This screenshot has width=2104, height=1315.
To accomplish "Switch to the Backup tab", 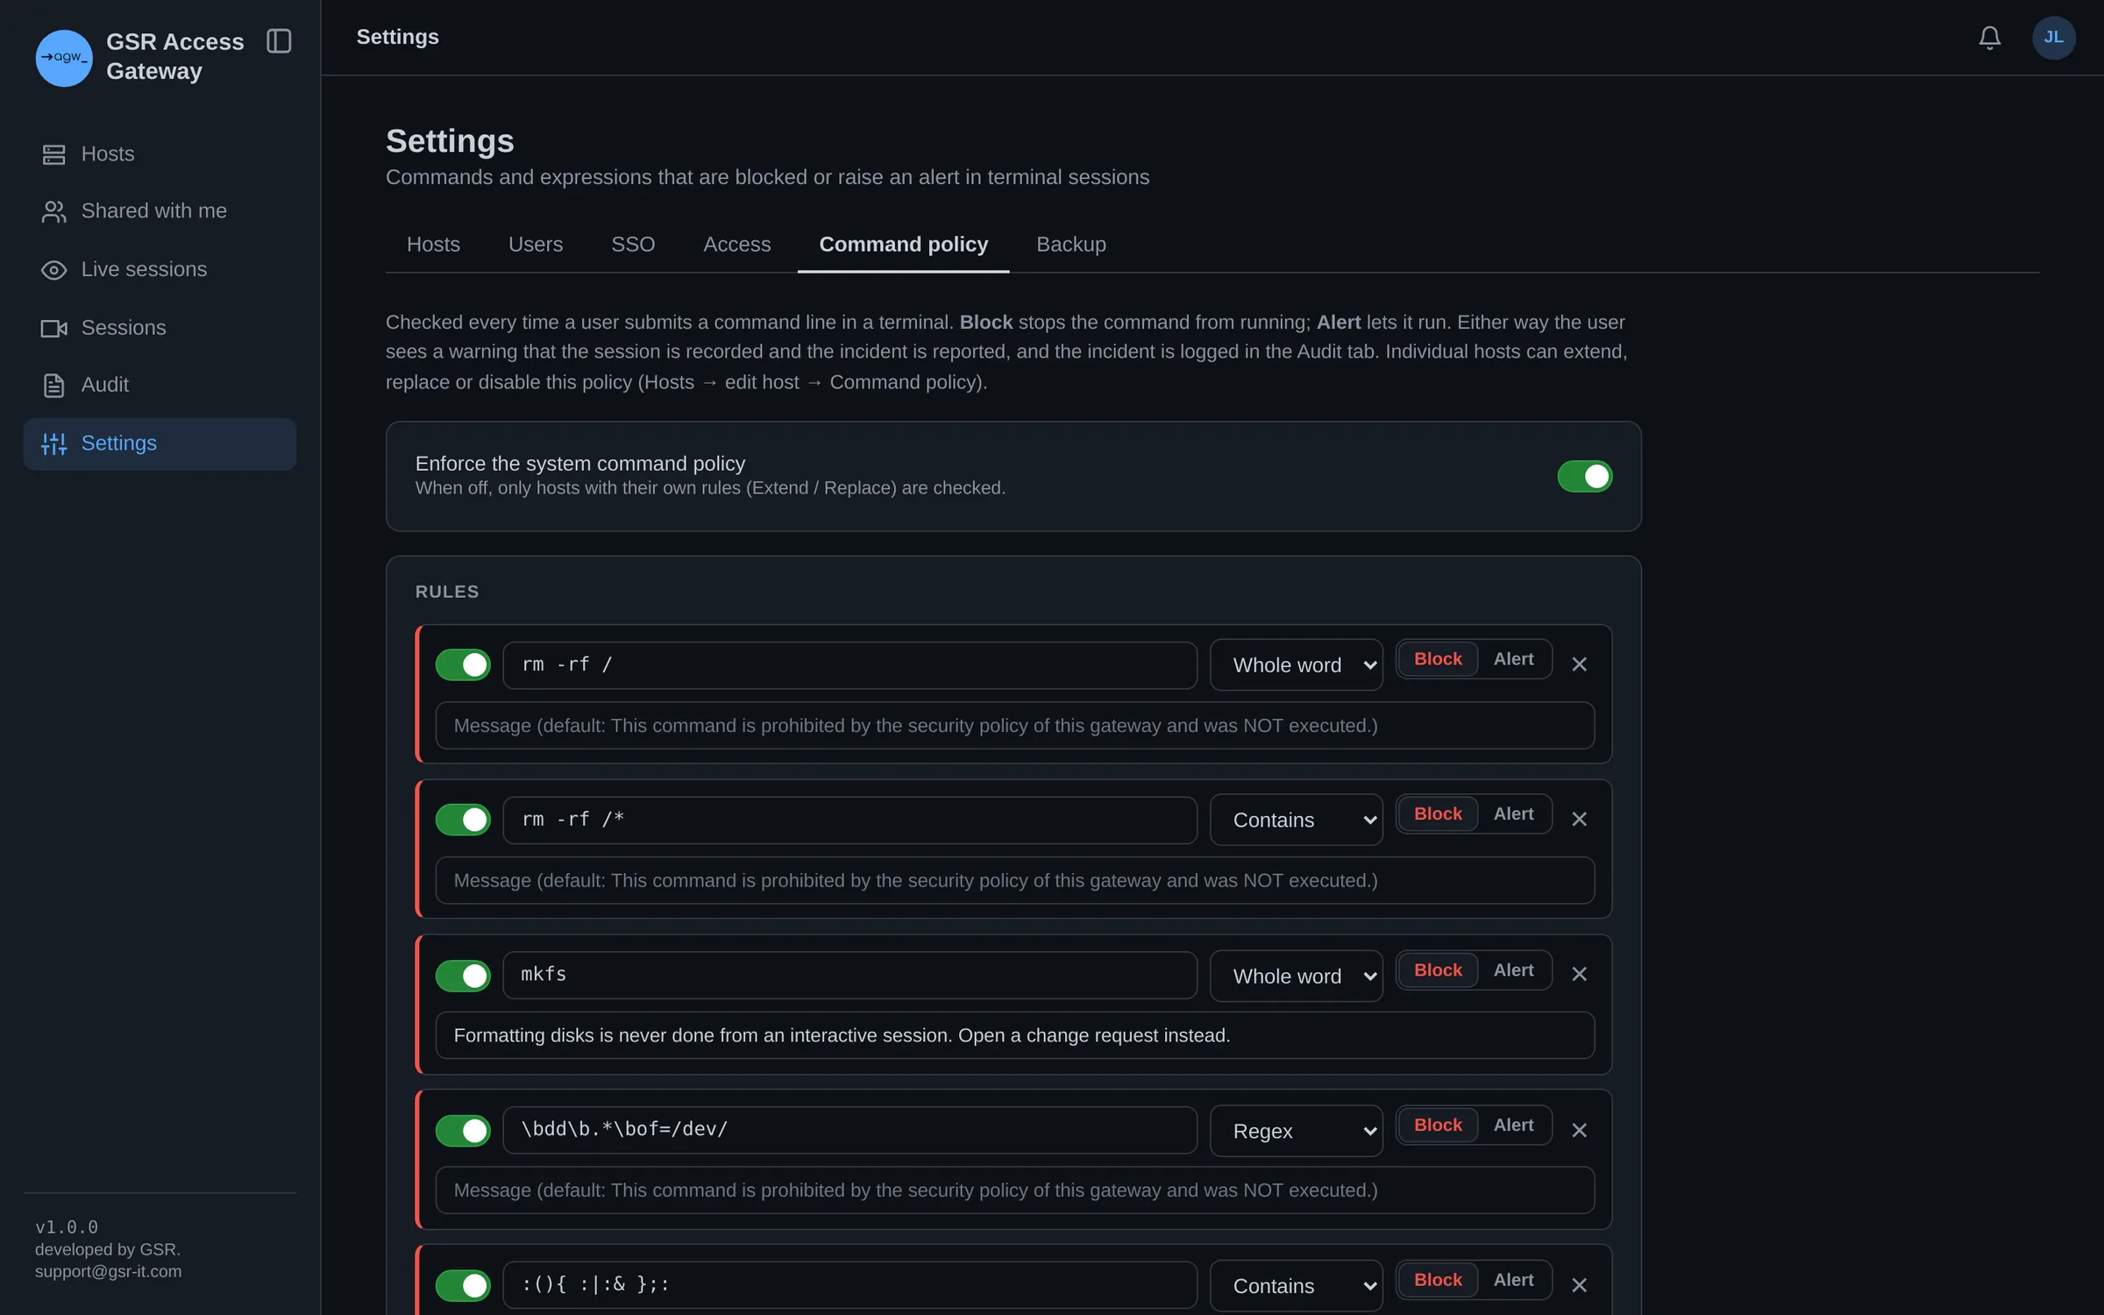I will (x=1070, y=245).
